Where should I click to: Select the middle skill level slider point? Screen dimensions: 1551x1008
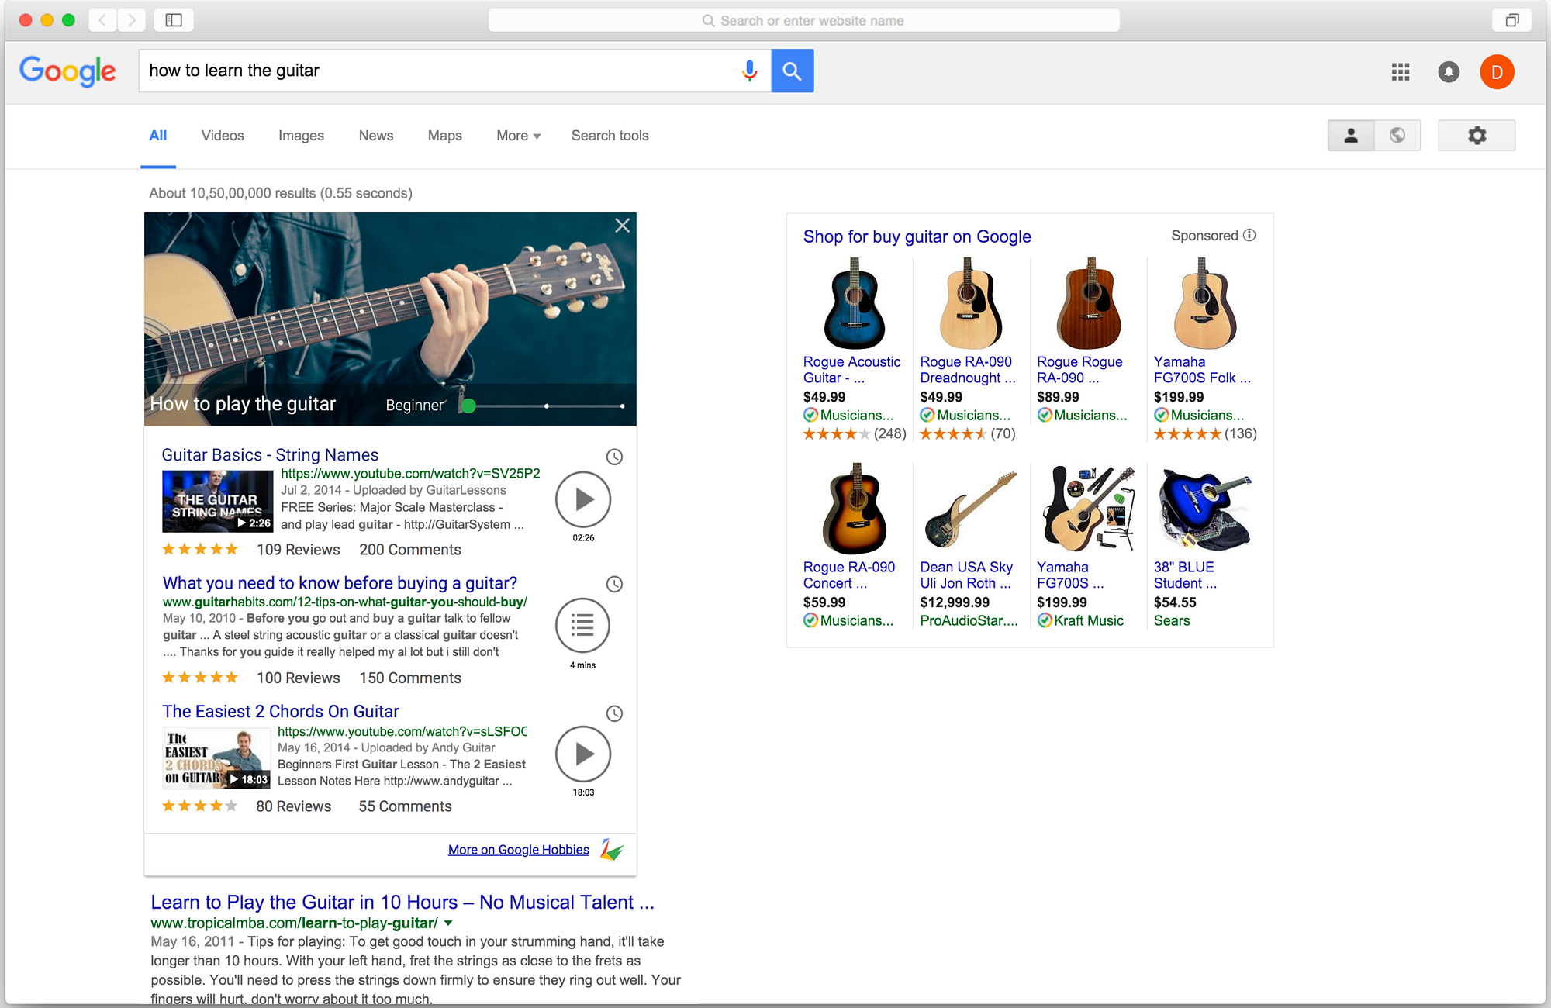pos(547,406)
